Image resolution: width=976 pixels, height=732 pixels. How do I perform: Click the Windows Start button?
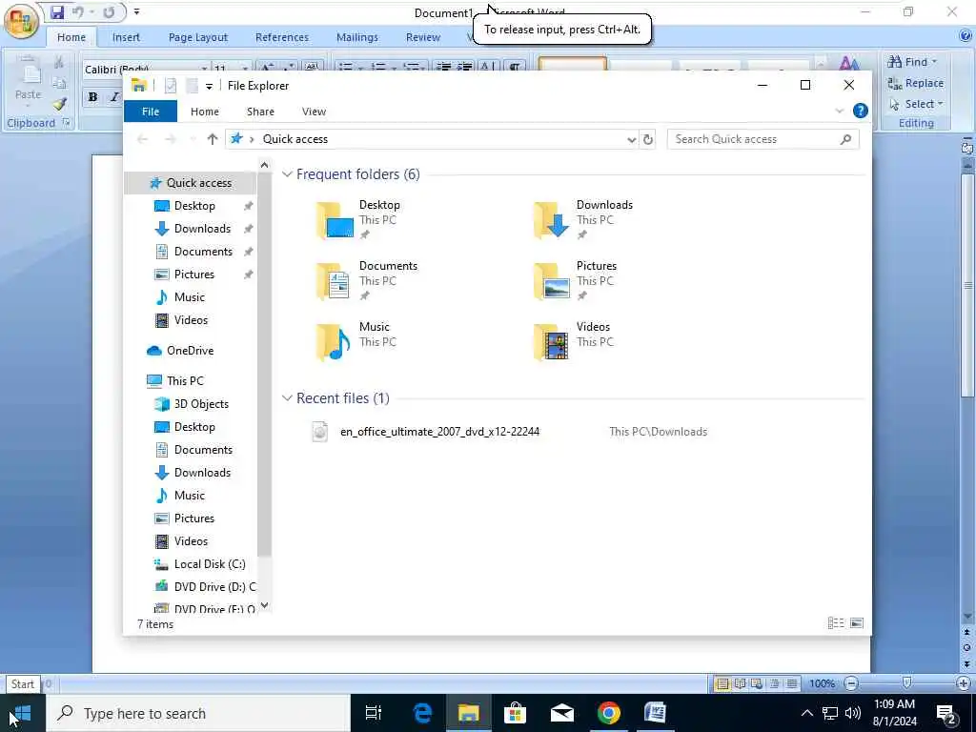pos(23,713)
